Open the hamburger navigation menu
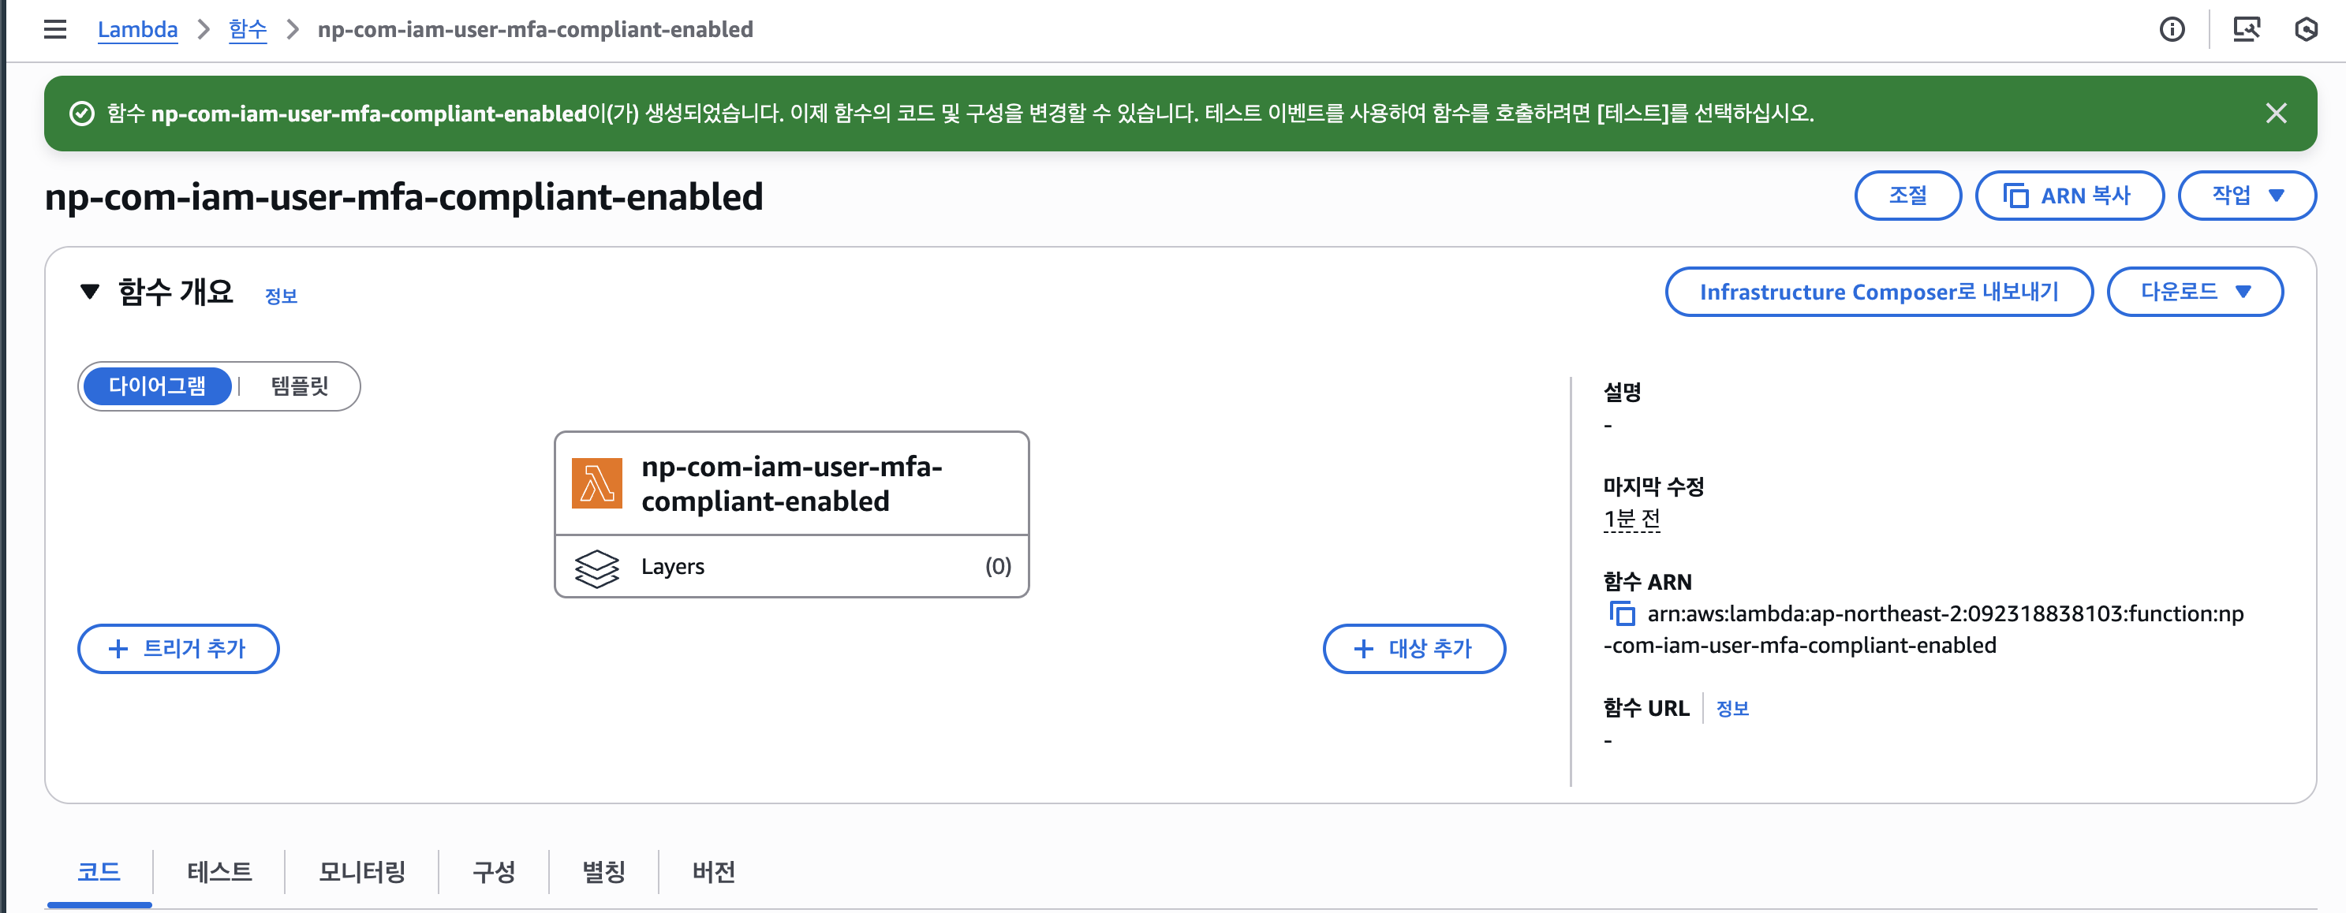 [x=54, y=29]
